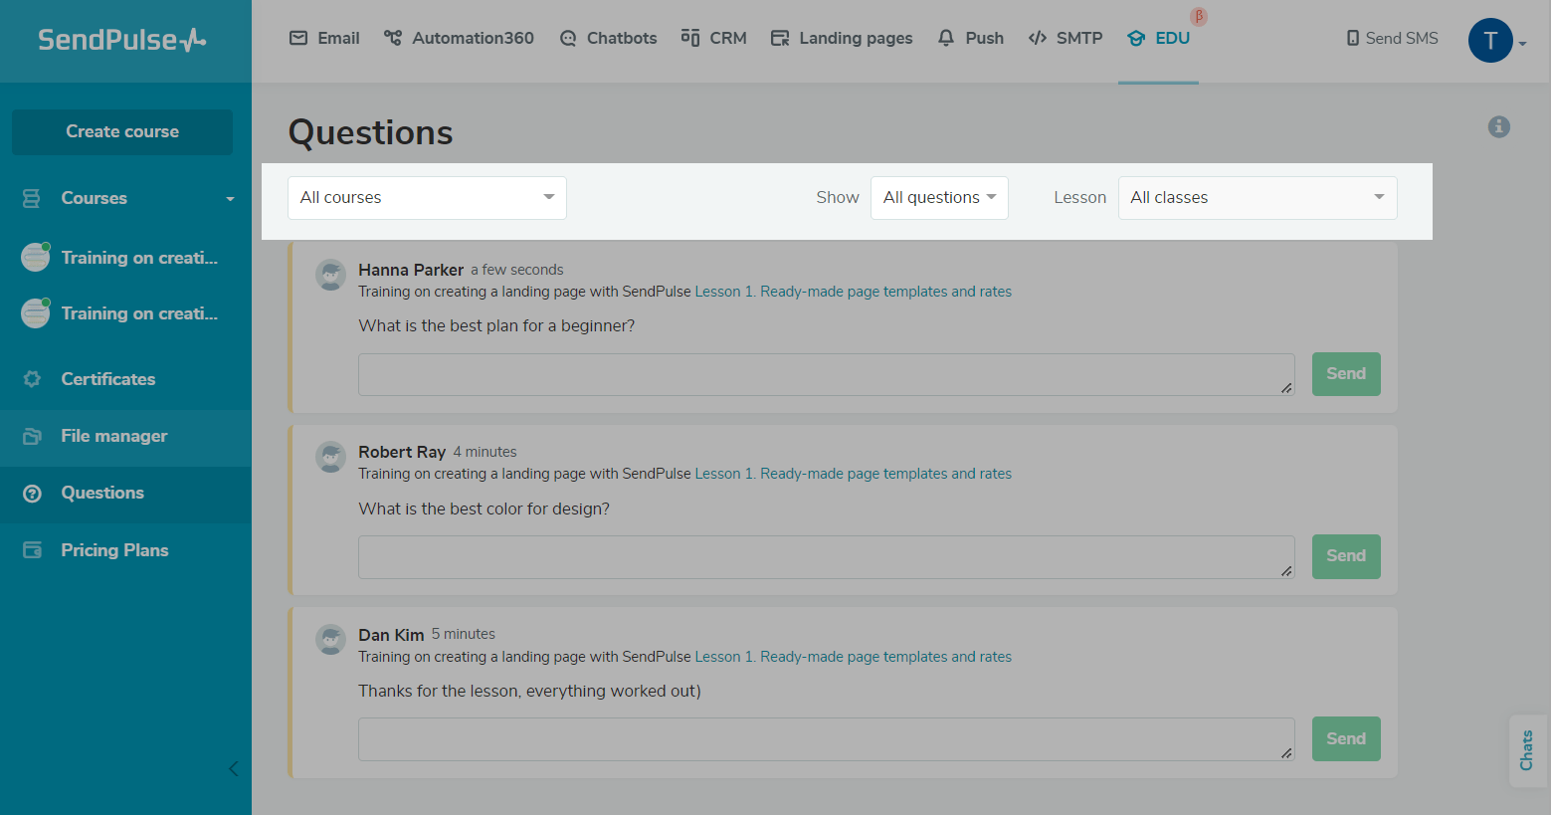Expand the All courses dropdown

point(427,198)
